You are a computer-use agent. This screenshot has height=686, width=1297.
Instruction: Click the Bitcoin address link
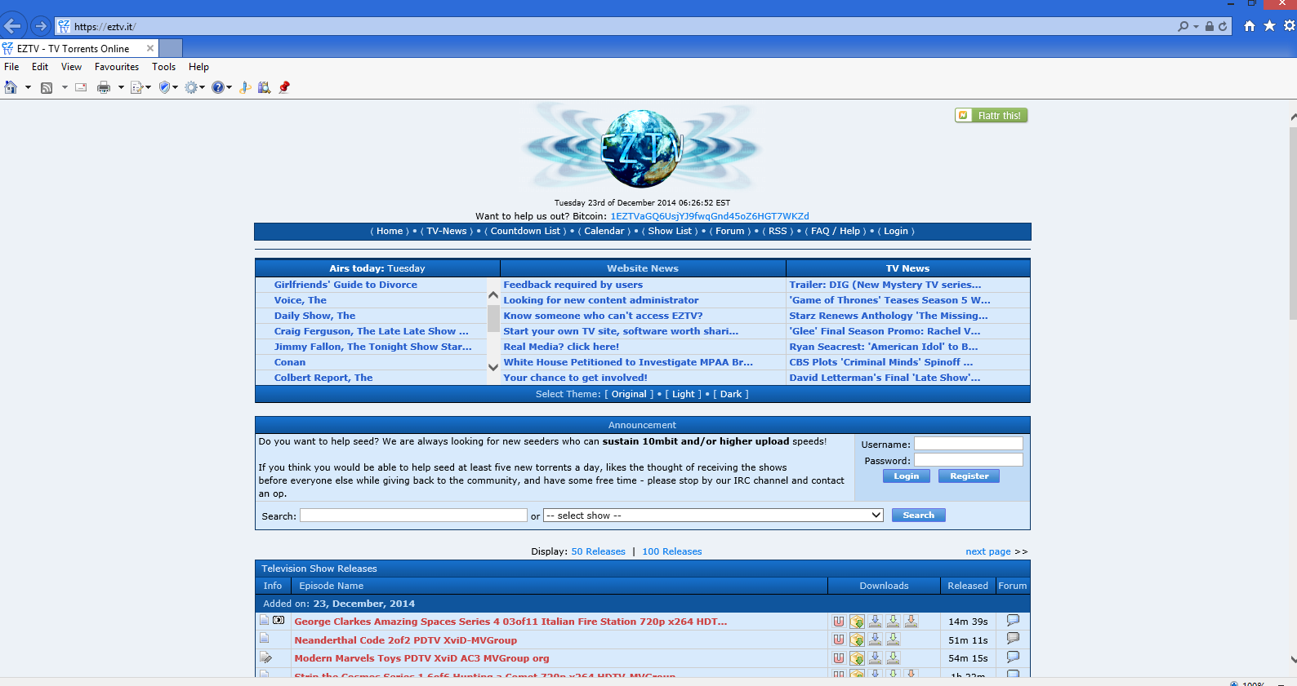pyautogui.click(x=710, y=217)
